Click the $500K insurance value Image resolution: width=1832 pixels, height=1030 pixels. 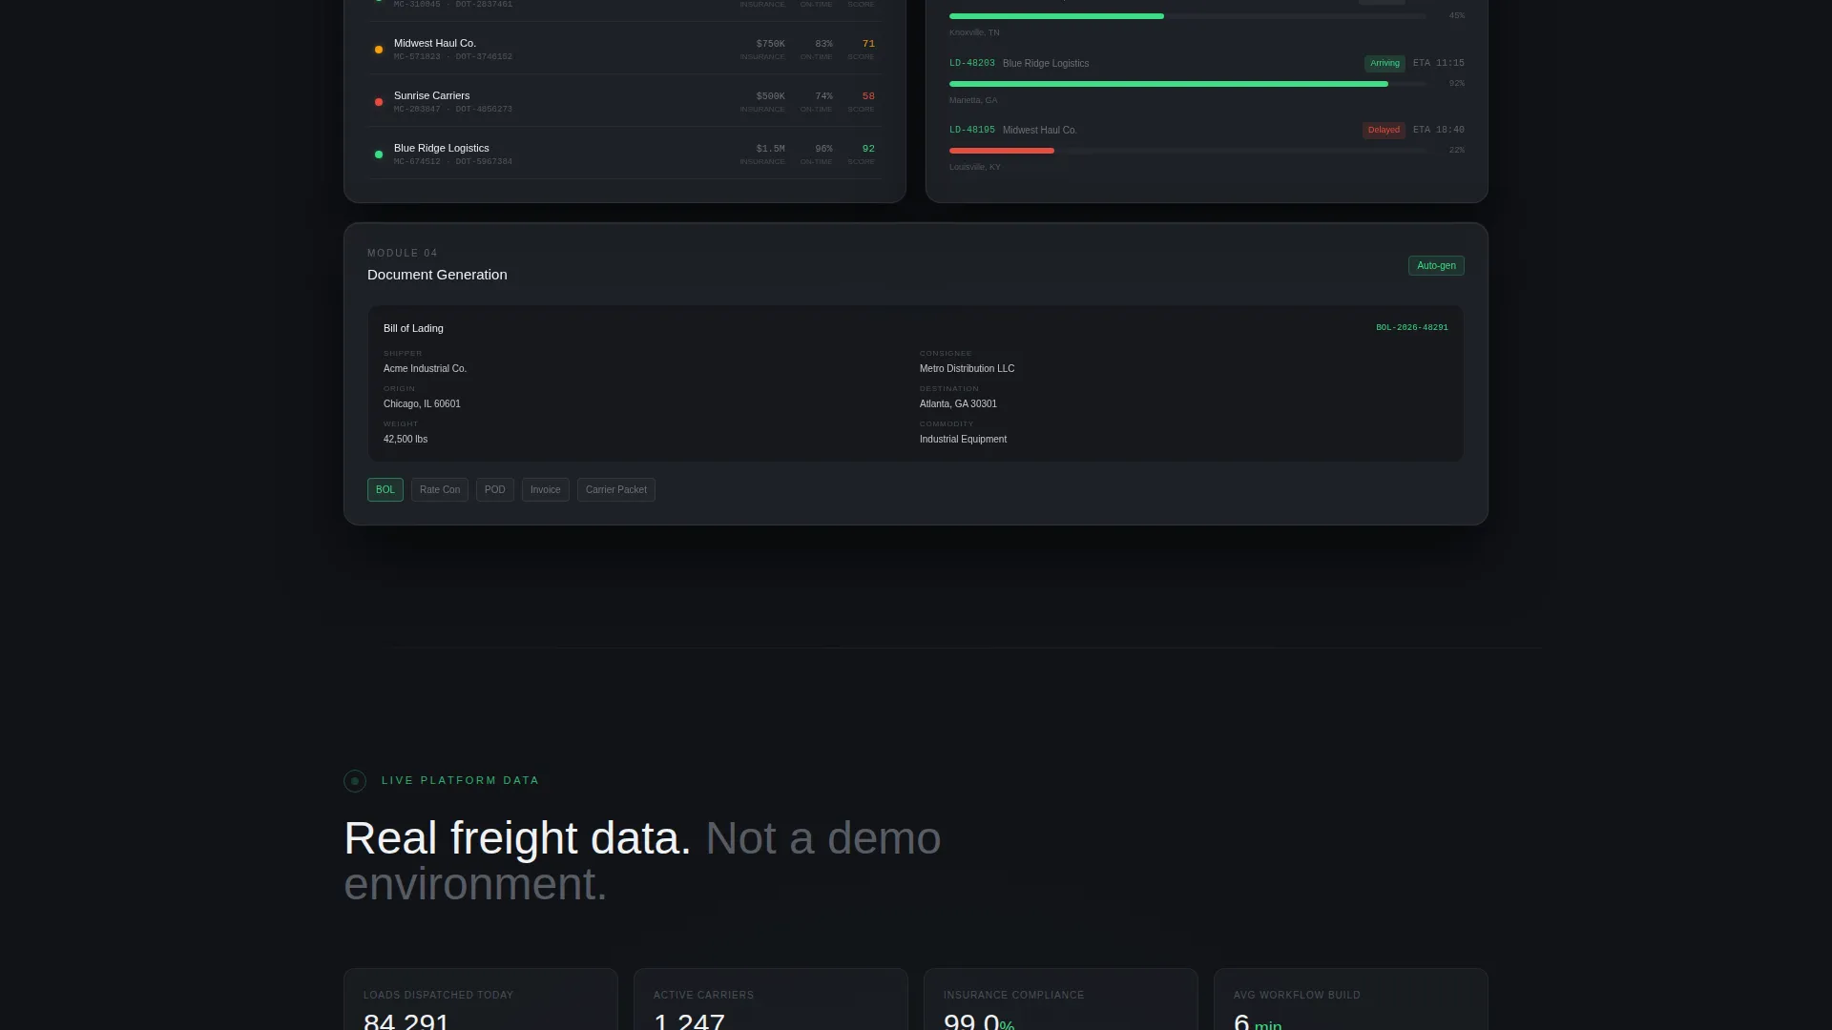[771, 96]
